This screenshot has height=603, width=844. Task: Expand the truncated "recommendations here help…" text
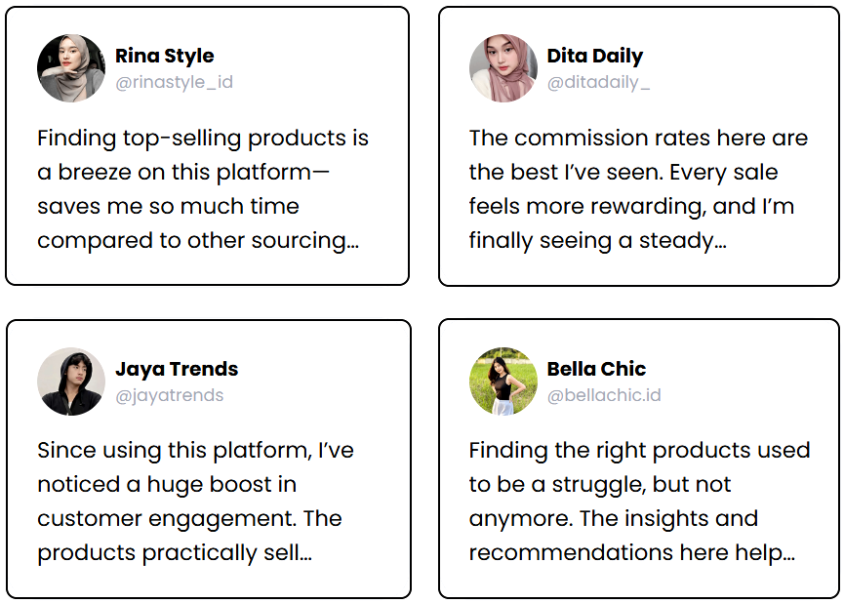tap(632, 553)
